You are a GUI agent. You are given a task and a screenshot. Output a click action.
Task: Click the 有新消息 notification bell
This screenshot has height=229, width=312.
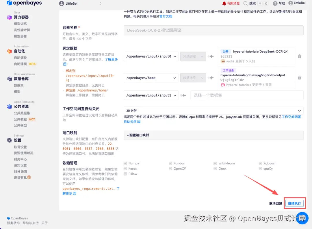(224, 3)
